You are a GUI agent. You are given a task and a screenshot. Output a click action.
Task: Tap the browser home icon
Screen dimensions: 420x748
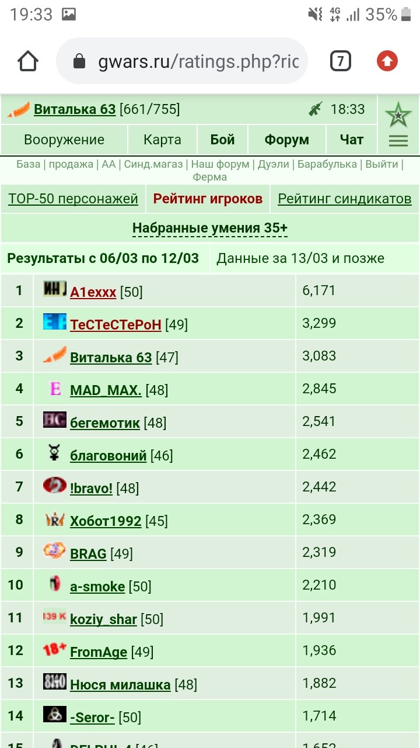[x=28, y=61]
